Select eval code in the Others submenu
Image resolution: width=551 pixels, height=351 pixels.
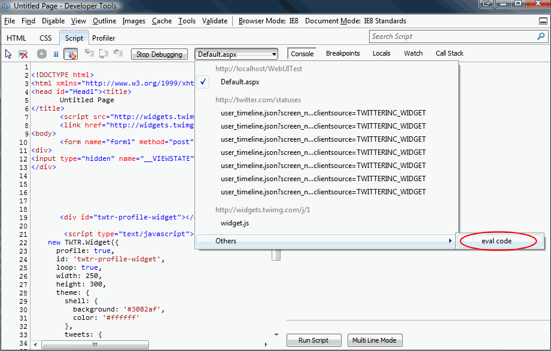tap(497, 241)
